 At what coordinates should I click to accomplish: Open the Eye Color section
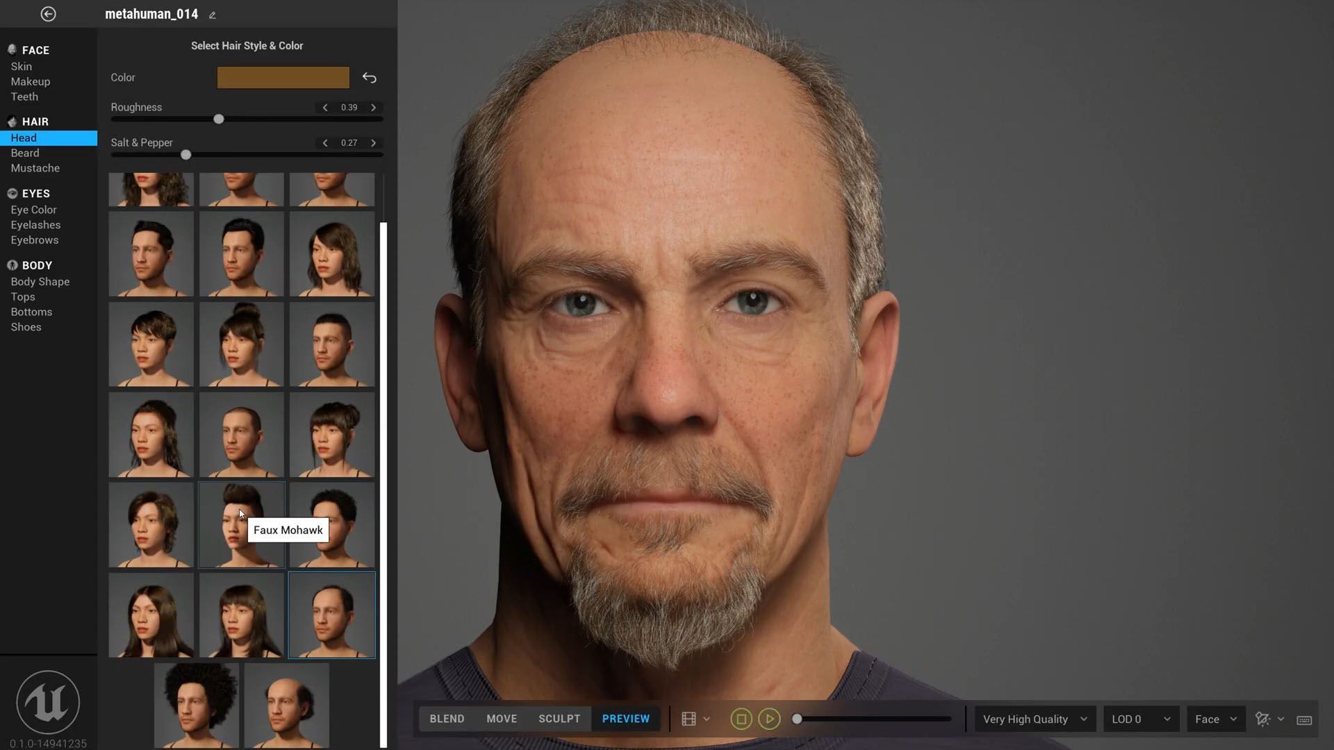click(x=33, y=210)
